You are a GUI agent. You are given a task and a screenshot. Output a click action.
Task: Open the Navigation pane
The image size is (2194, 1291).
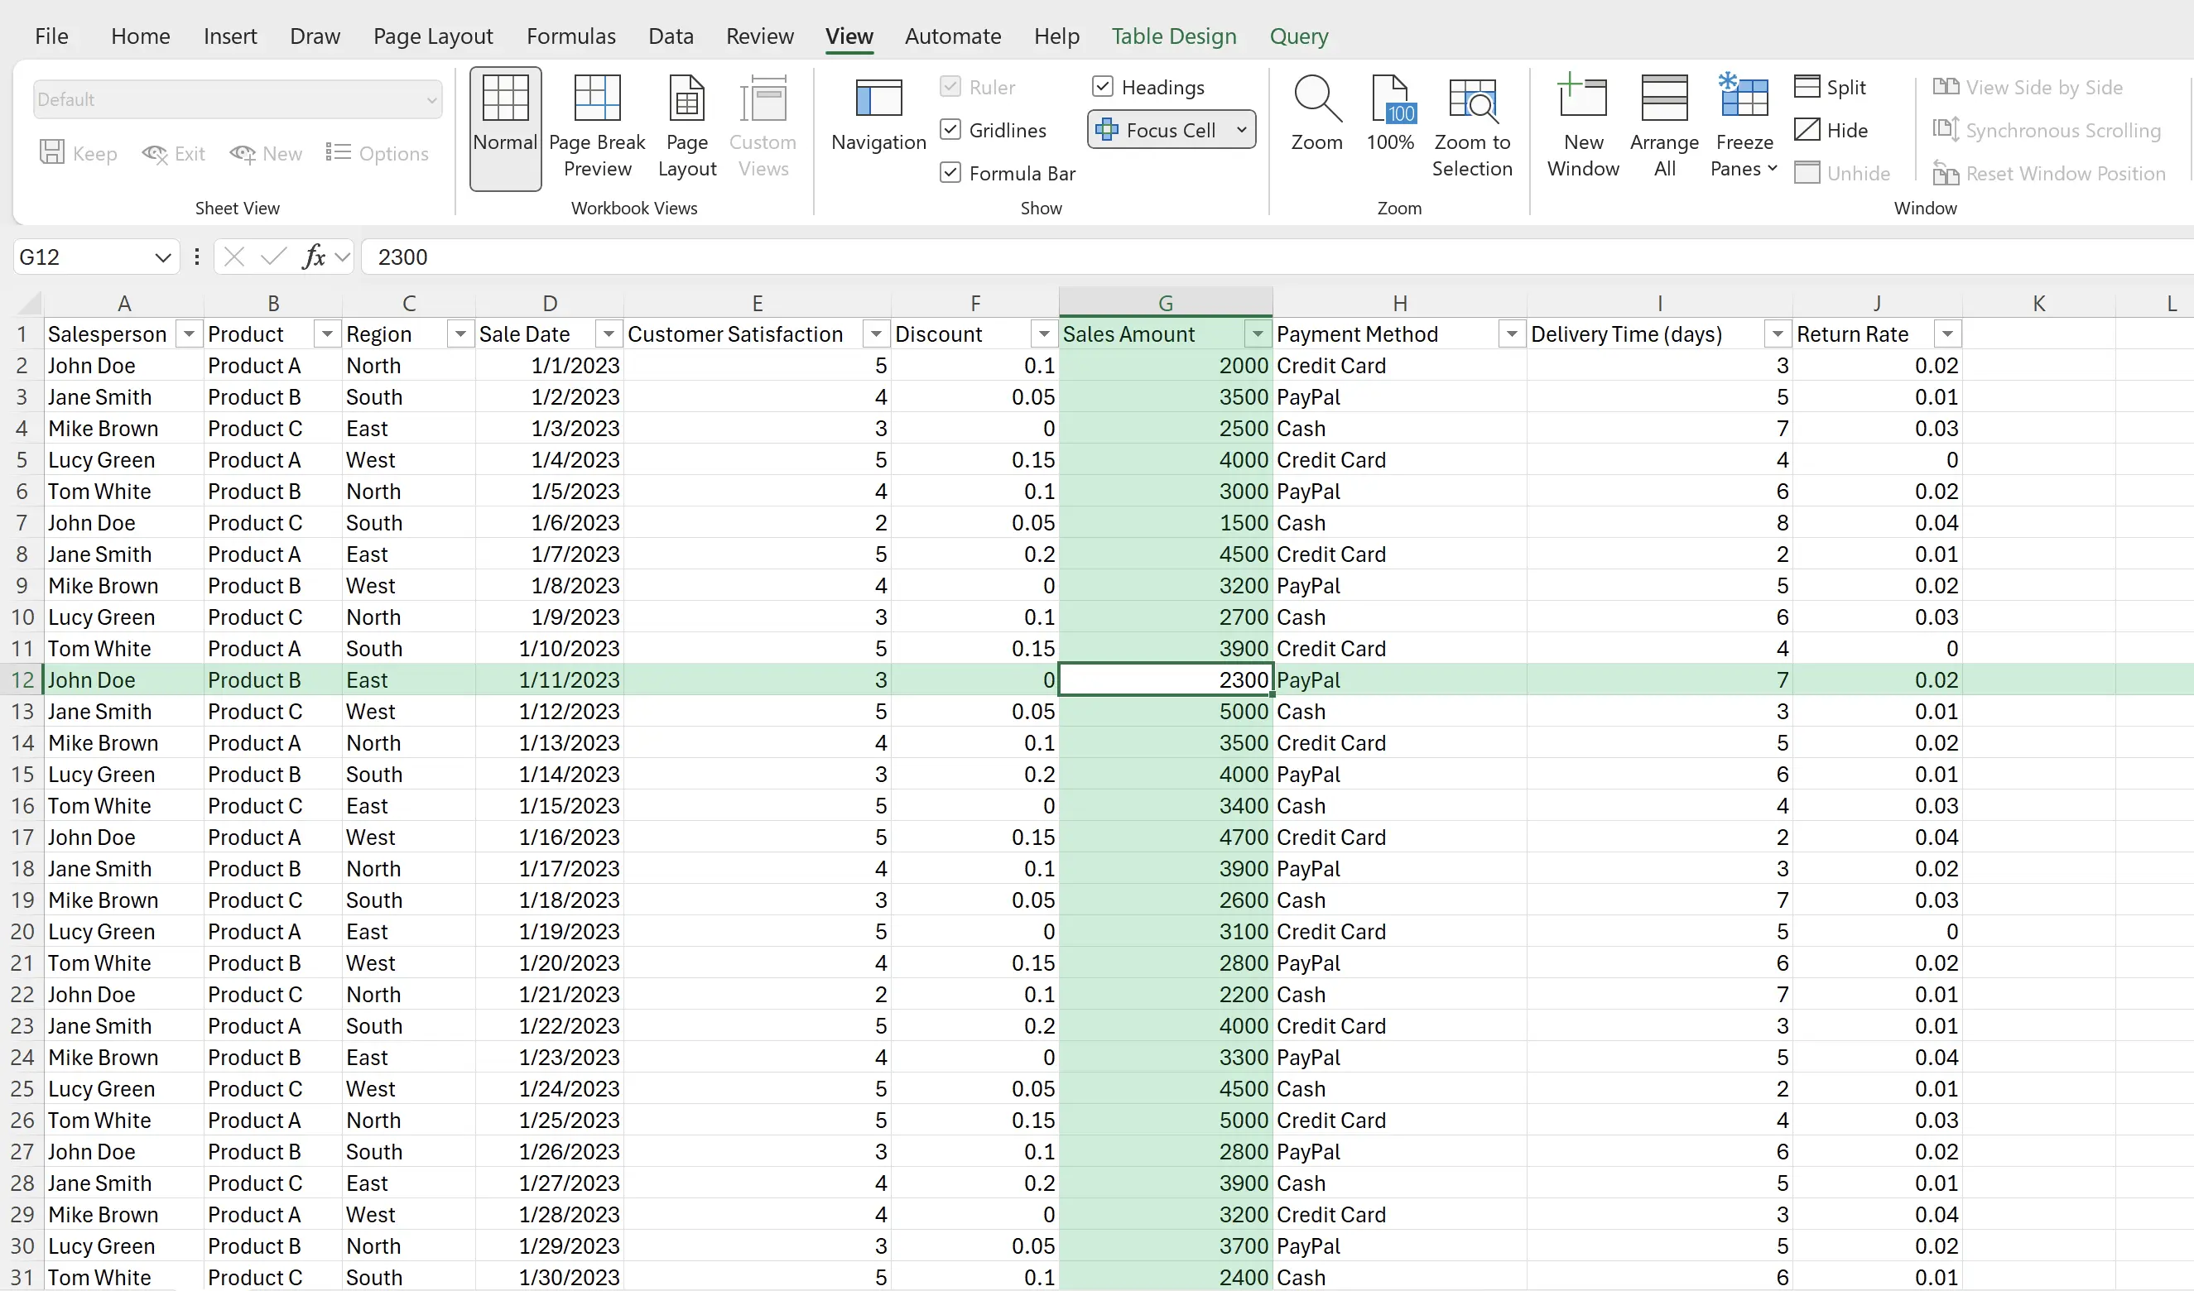(878, 114)
